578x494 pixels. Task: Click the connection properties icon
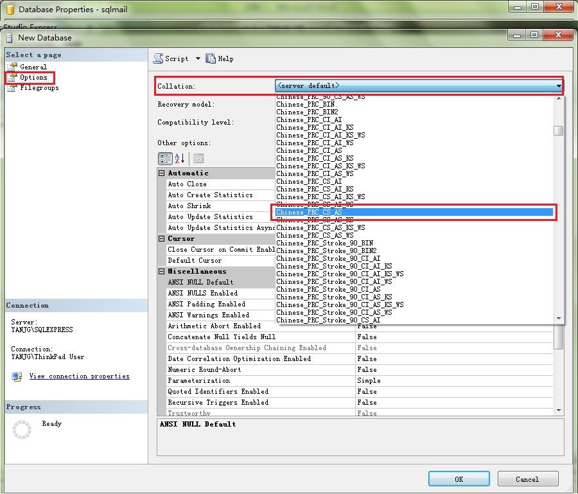pos(17,376)
